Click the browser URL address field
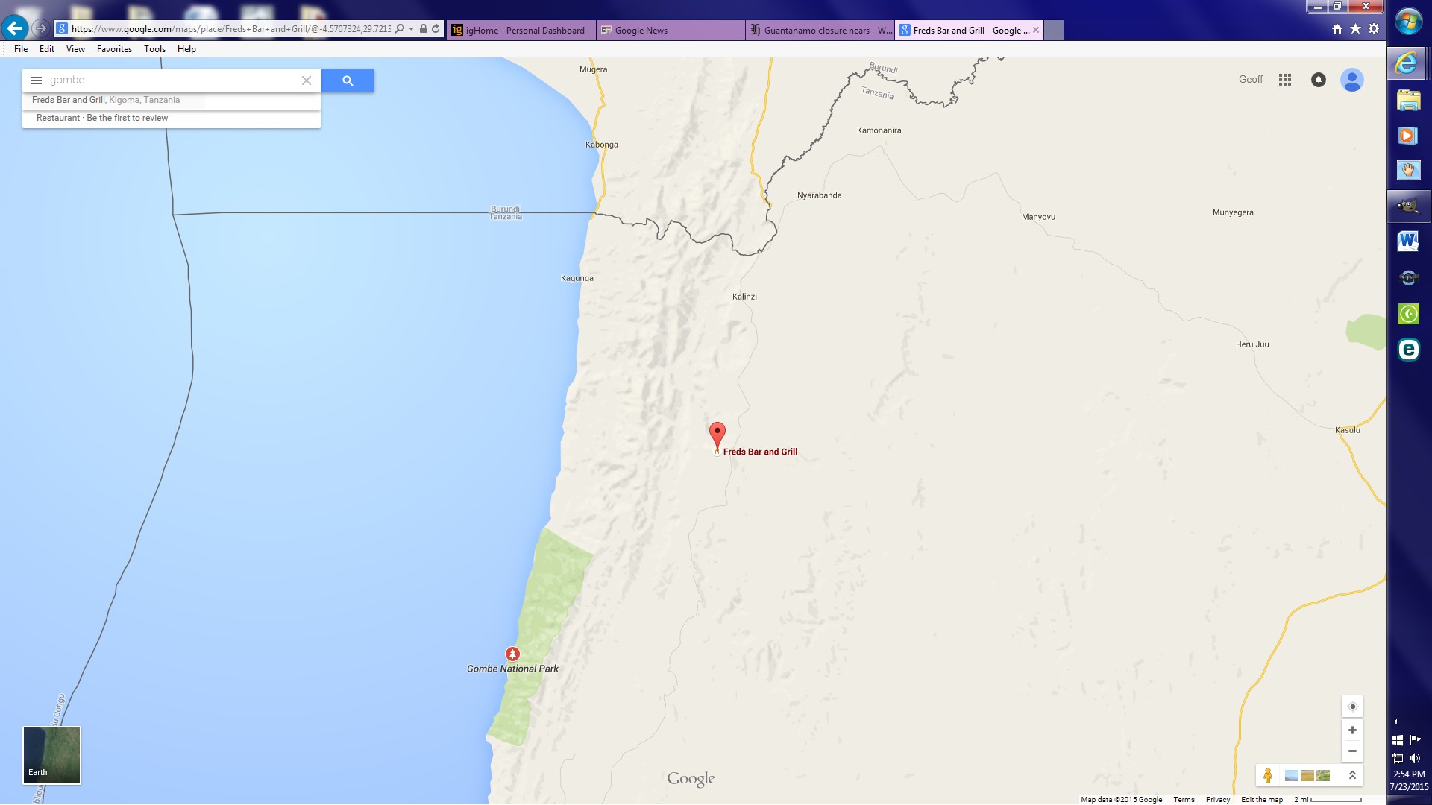 point(231,29)
